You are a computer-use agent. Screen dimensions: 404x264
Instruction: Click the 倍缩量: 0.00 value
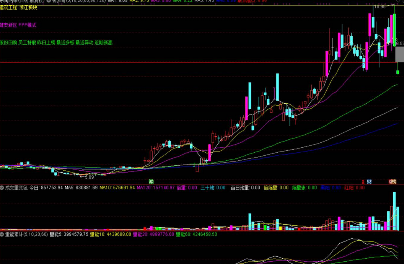pyautogui.click(x=276, y=188)
